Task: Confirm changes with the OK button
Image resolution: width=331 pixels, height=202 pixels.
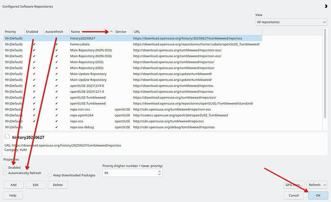Action: coord(318,195)
